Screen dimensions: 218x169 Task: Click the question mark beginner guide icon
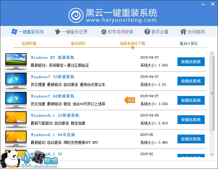point(147,32)
